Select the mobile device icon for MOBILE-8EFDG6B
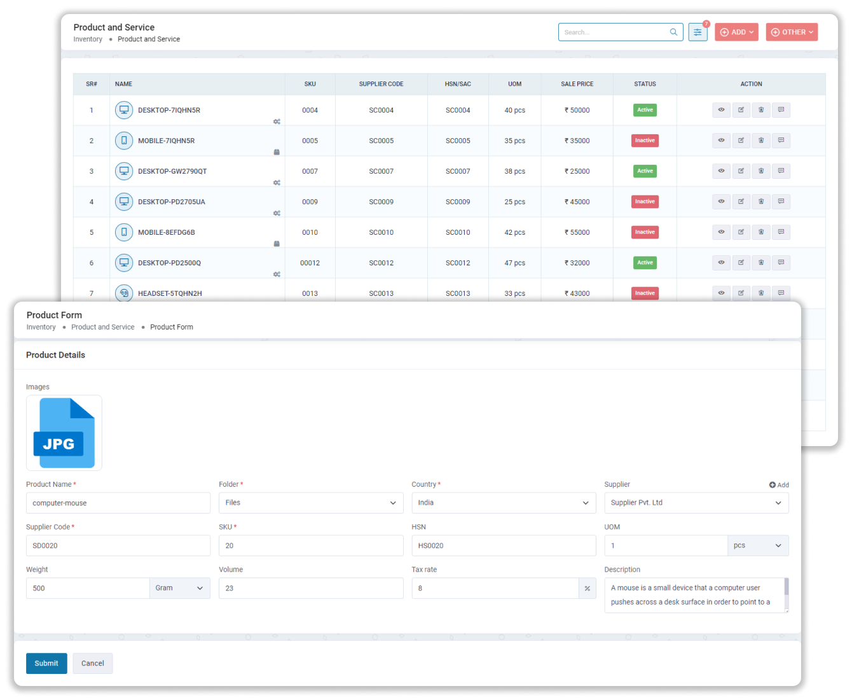852x700 pixels. [x=123, y=232]
